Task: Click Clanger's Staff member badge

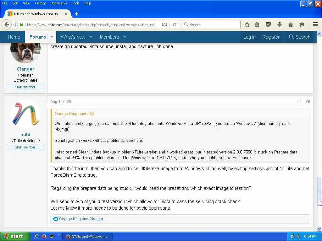Action: click(x=25, y=87)
